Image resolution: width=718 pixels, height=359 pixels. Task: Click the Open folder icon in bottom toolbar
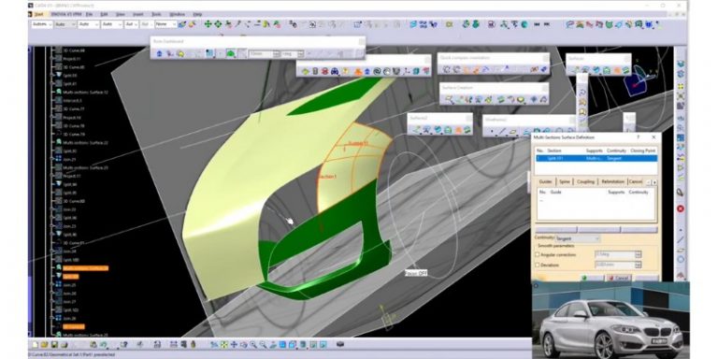point(45,344)
